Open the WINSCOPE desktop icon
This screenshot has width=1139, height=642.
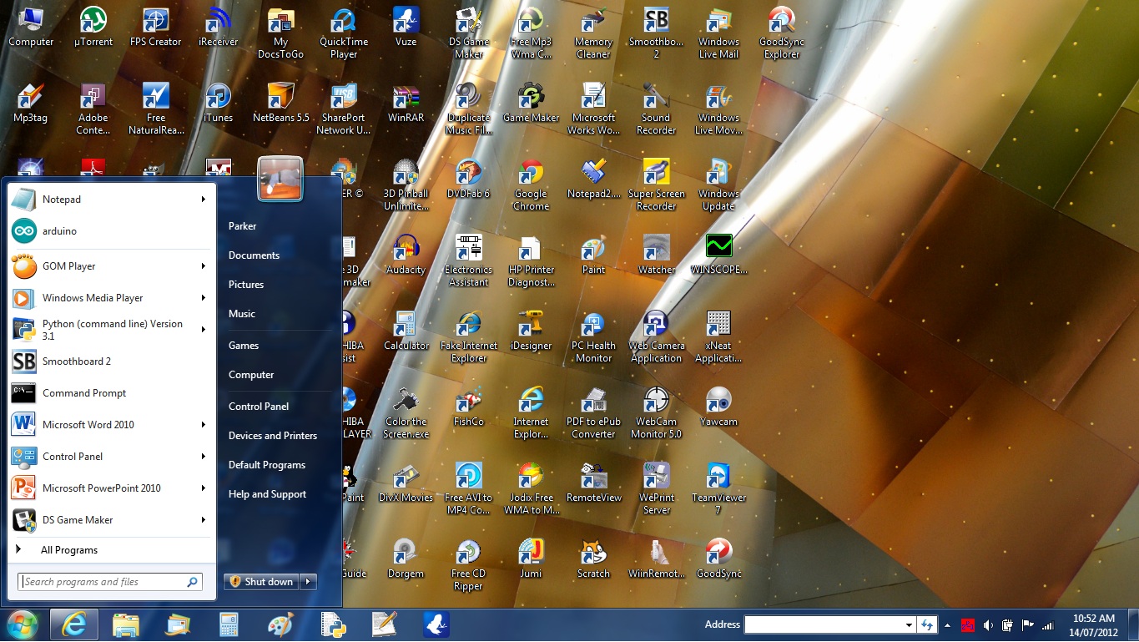click(x=718, y=254)
